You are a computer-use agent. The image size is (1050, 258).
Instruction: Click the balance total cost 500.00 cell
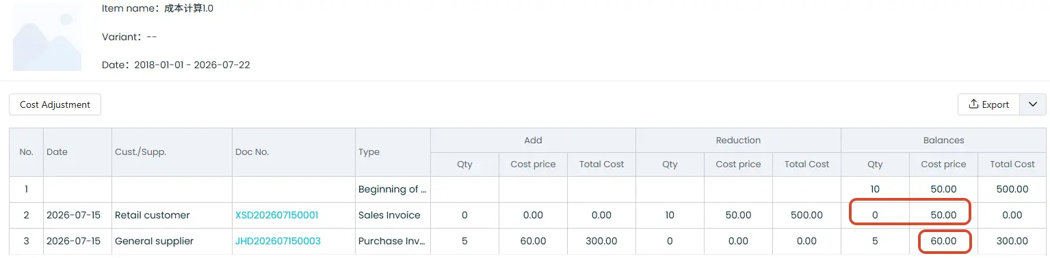coord(1012,189)
